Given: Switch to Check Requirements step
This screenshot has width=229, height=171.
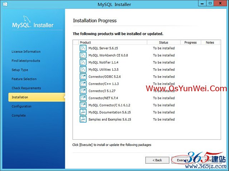Looking at the screenshot, I should (x=26, y=88).
